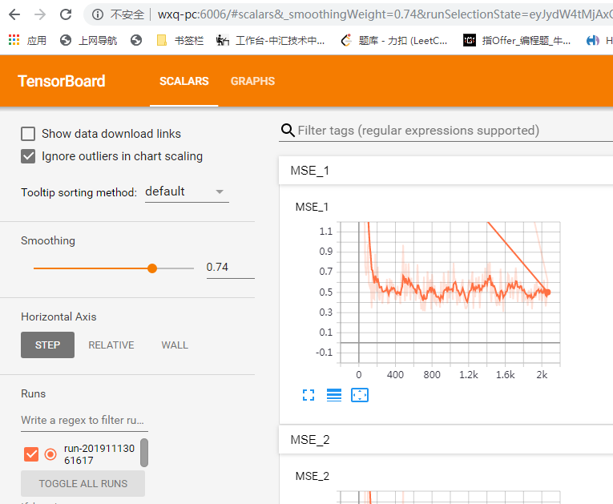Click the search magnifier icon
This screenshot has width=613, height=504.
[288, 130]
